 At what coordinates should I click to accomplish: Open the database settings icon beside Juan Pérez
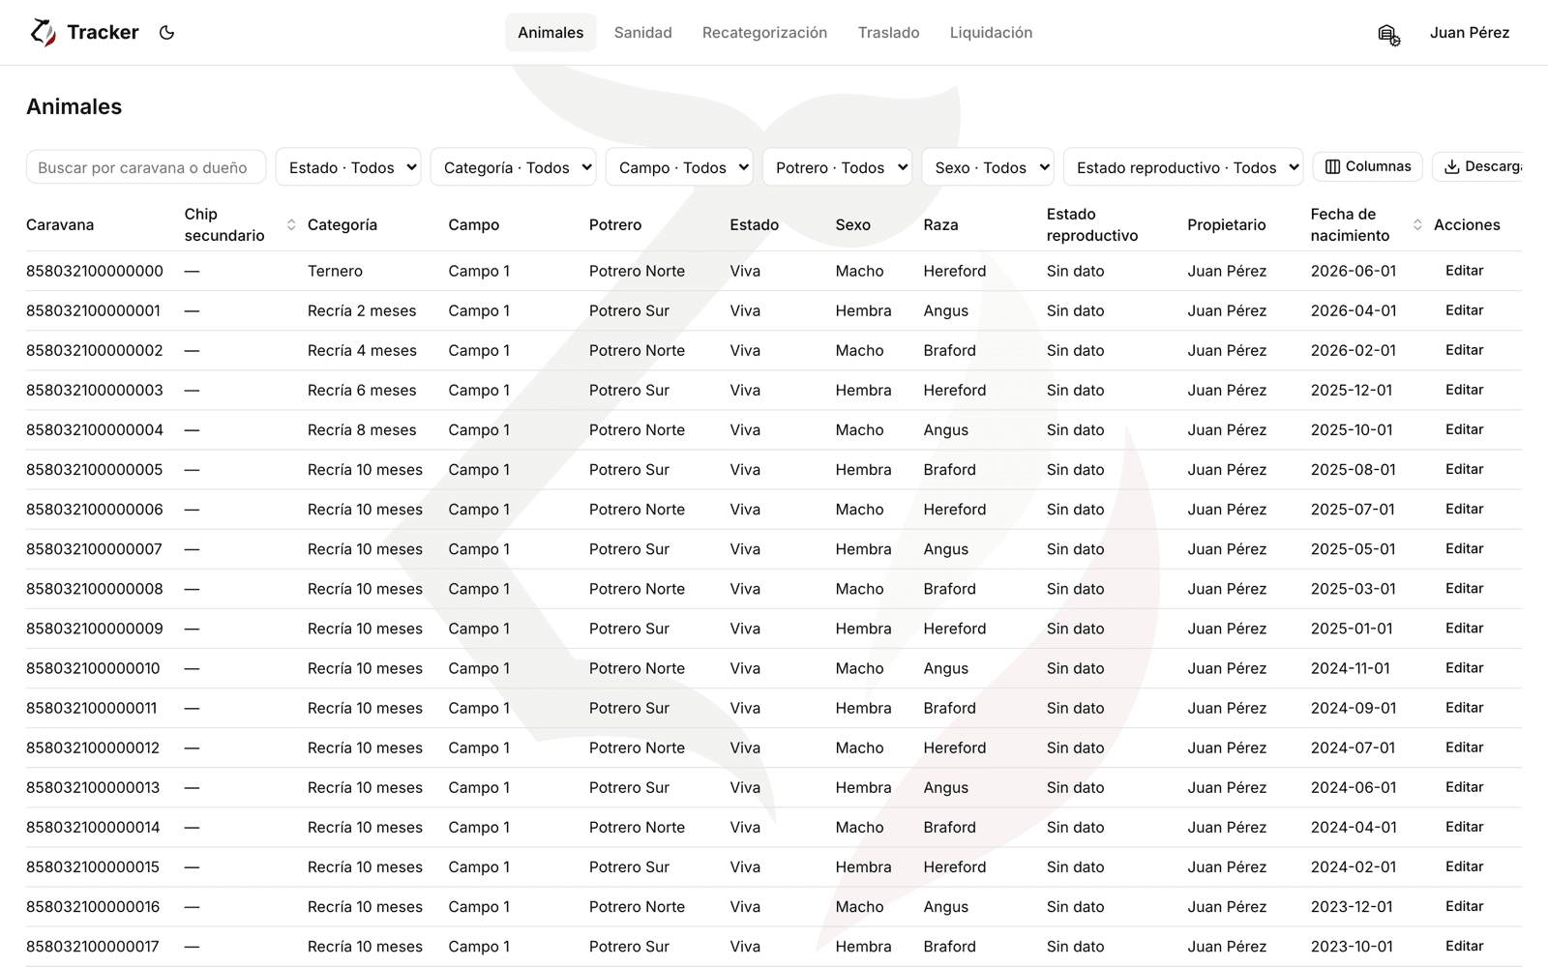(1389, 35)
